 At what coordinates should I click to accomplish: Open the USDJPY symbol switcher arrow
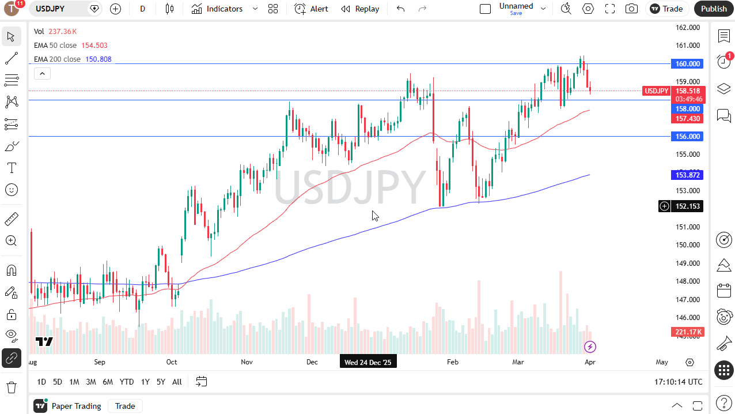click(x=93, y=9)
